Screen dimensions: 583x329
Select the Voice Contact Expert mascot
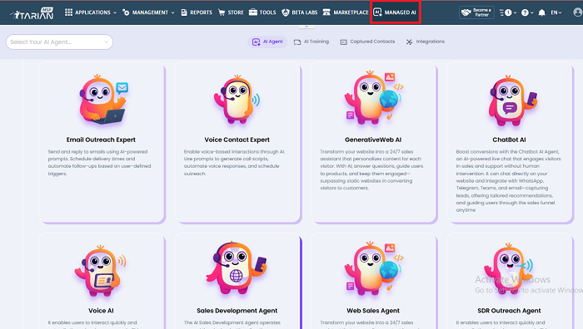[x=237, y=100]
